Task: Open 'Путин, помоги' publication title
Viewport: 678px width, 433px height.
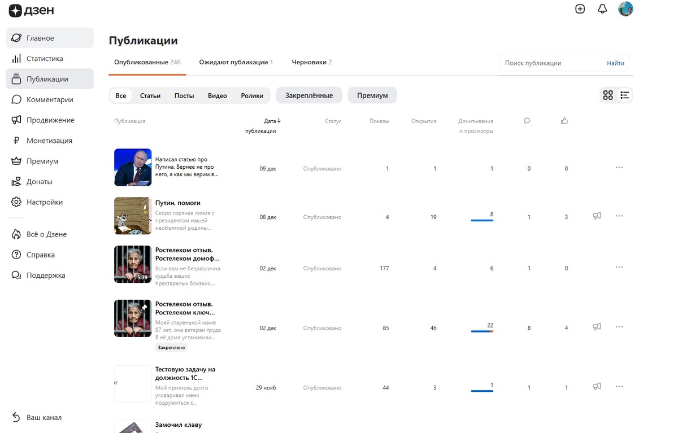Action: coord(178,203)
